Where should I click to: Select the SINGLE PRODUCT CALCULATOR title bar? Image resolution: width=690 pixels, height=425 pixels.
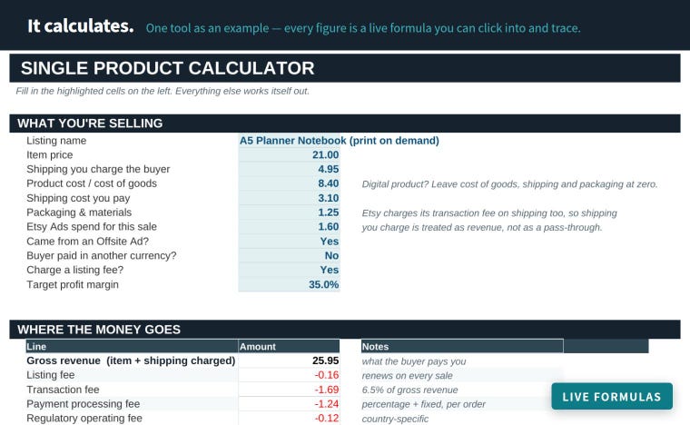(345, 68)
